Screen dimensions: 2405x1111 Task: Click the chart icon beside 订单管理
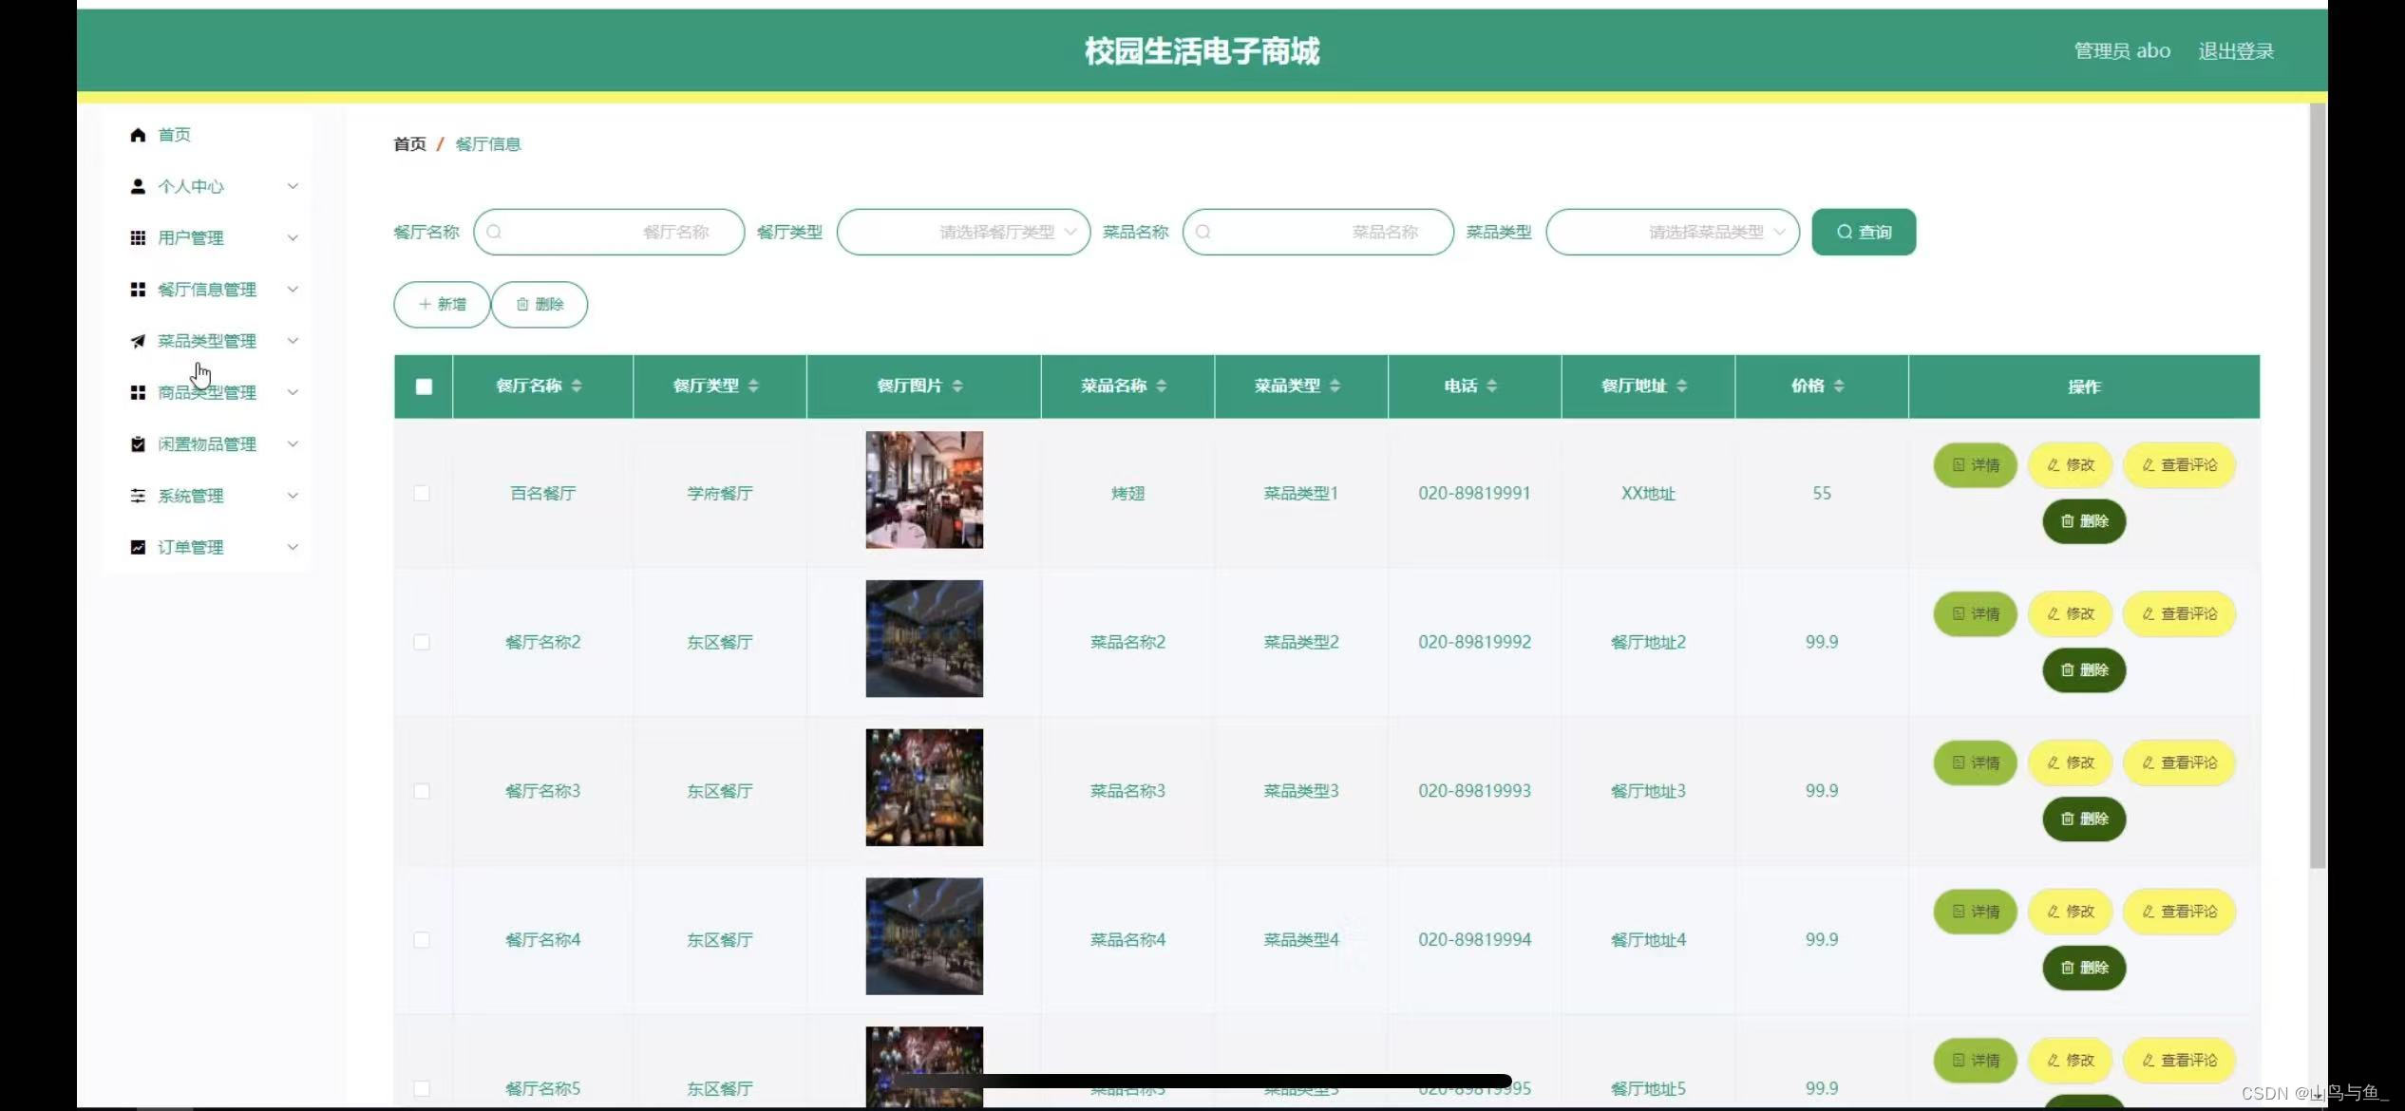[138, 547]
